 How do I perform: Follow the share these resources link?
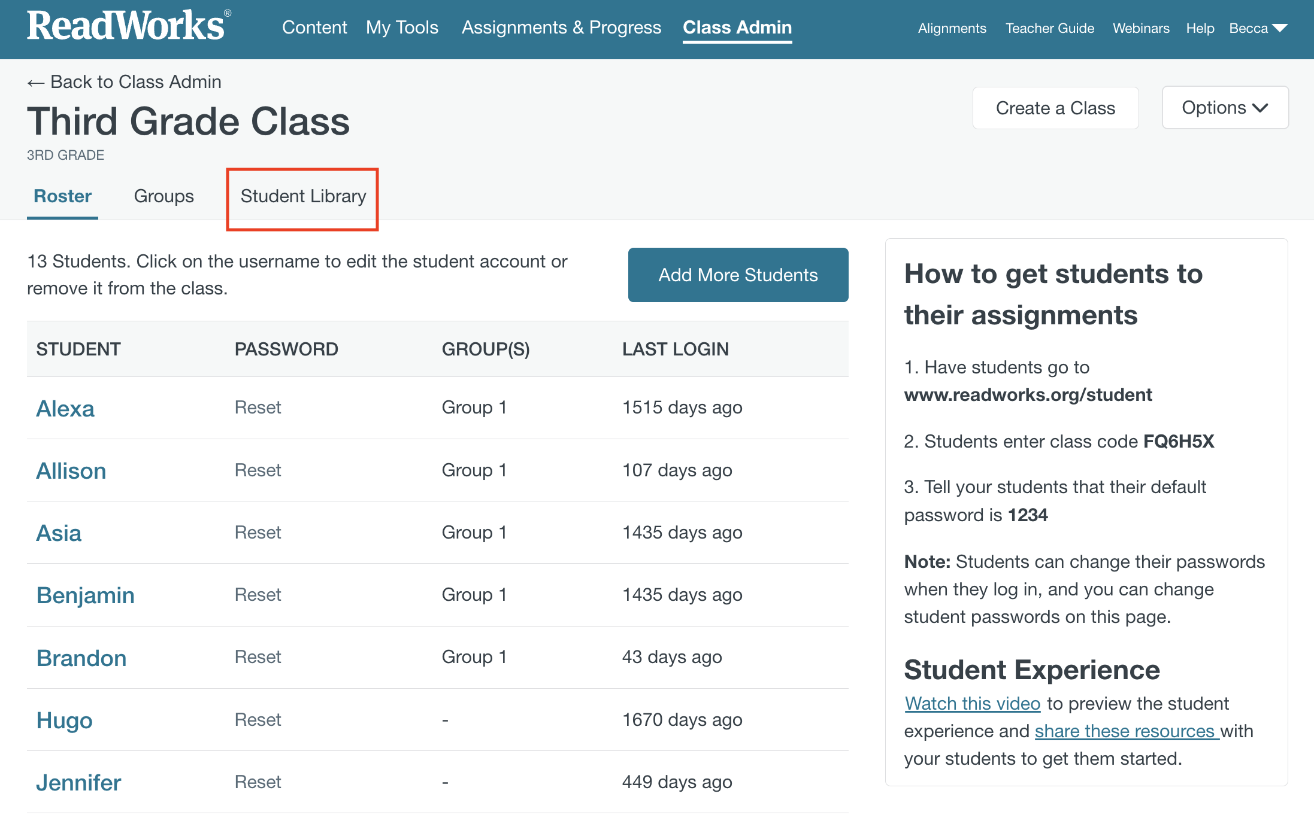[x=1127, y=731]
